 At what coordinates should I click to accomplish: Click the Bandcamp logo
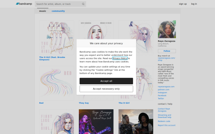point(24,4)
